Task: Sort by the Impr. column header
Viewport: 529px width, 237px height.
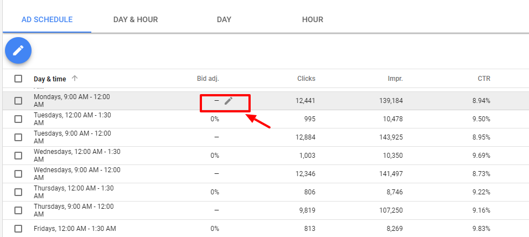Action: pyautogui.click(x=396, y=79)
